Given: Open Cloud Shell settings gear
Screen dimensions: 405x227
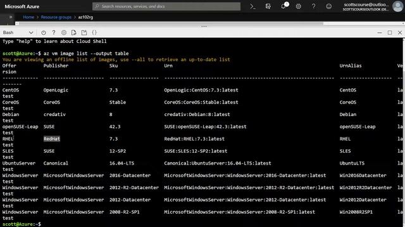Looking at the screenshot, I should click(64, 32).
